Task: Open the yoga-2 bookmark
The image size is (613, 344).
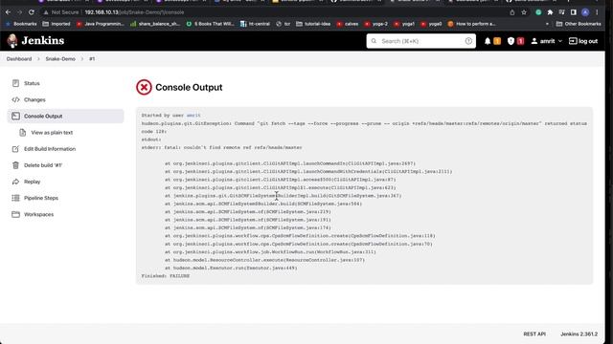Action: click(x=375, y=24)
